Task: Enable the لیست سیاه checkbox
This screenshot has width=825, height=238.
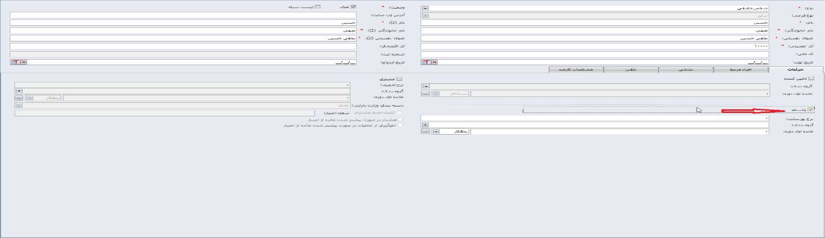Action: pyautogui.click(x=318, y=7)
